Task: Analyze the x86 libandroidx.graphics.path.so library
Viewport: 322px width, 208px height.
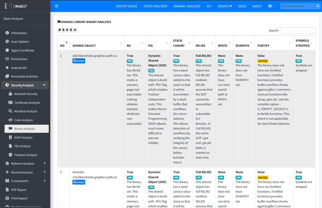Action: 79,61
